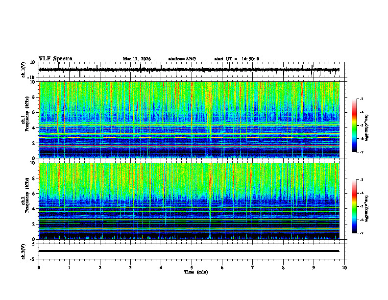
Task: Click the time axis tick label '9'
Action: tap(314, 268)
